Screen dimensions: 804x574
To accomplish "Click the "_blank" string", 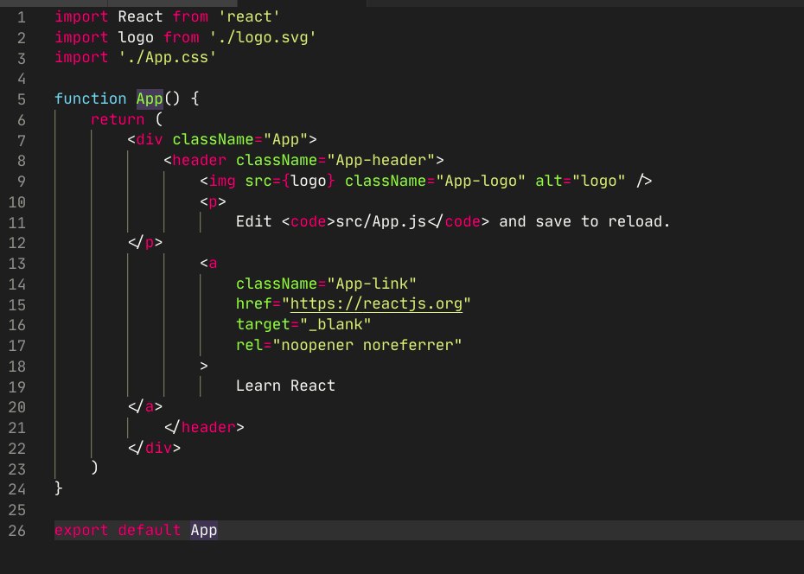I will (x=335, y=324).
